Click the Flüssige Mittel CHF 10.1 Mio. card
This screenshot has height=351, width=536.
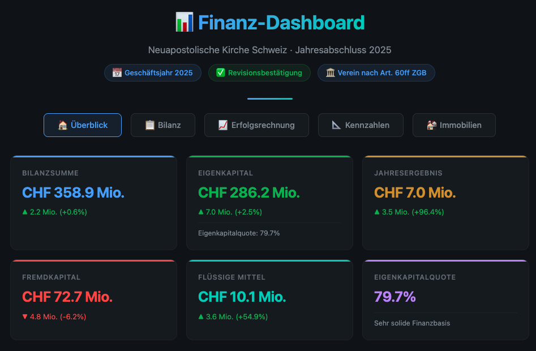pyautogui.click(x=270, y=299)
